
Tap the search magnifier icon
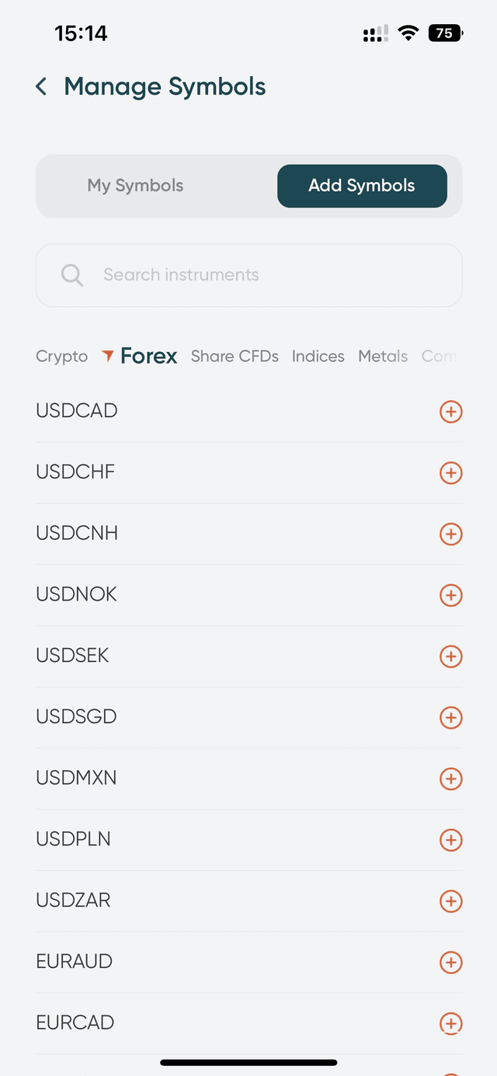click(x=72, y=275)
